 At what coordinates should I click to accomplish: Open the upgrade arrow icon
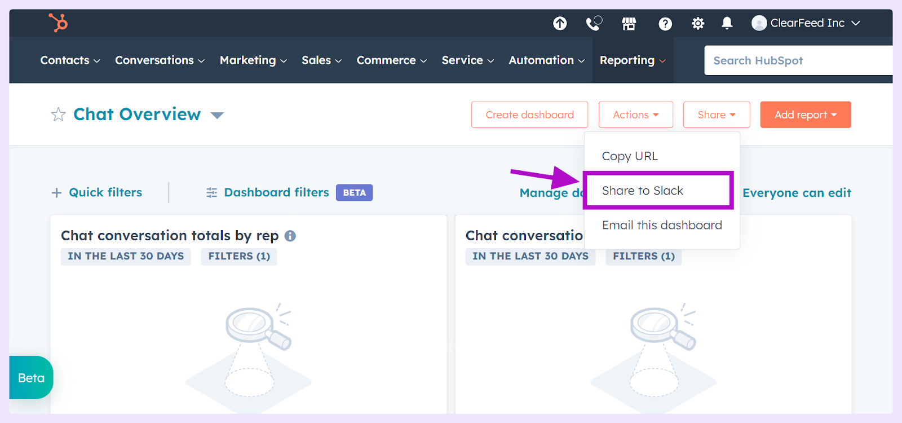pyautogui.click(x=560, y=23)
